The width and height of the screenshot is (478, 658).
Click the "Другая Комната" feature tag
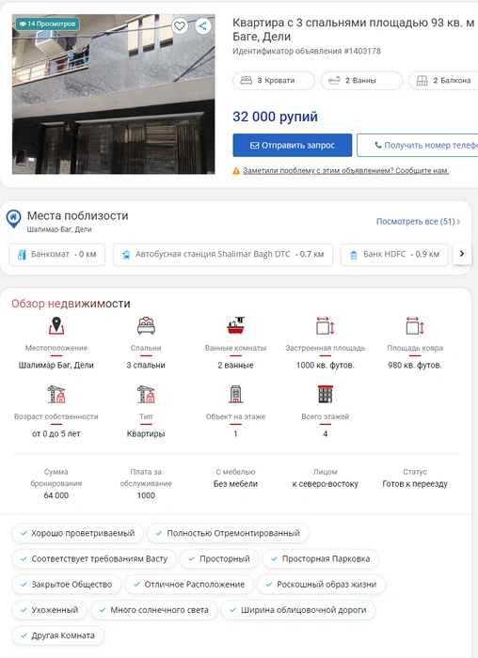[58, 635]
